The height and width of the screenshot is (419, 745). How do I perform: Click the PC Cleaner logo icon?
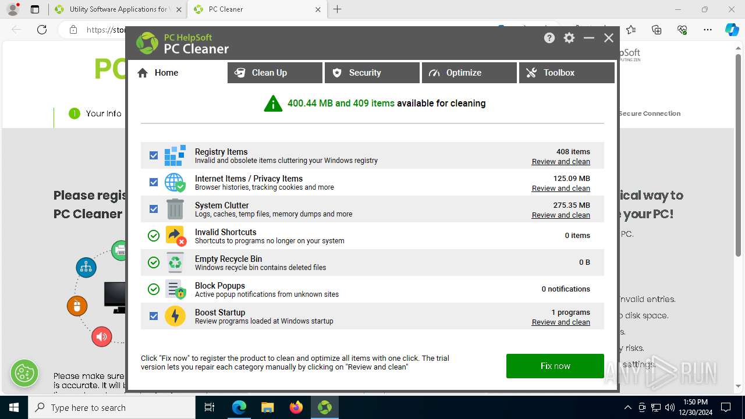point(147,43)
